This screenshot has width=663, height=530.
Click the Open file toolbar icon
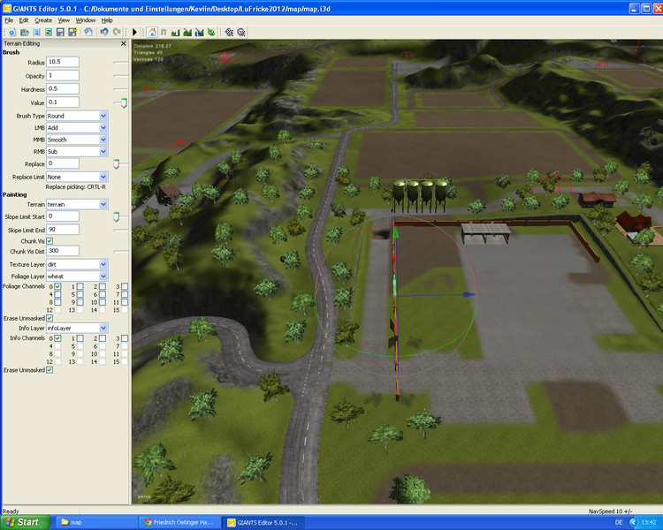[x=25, y=32]
